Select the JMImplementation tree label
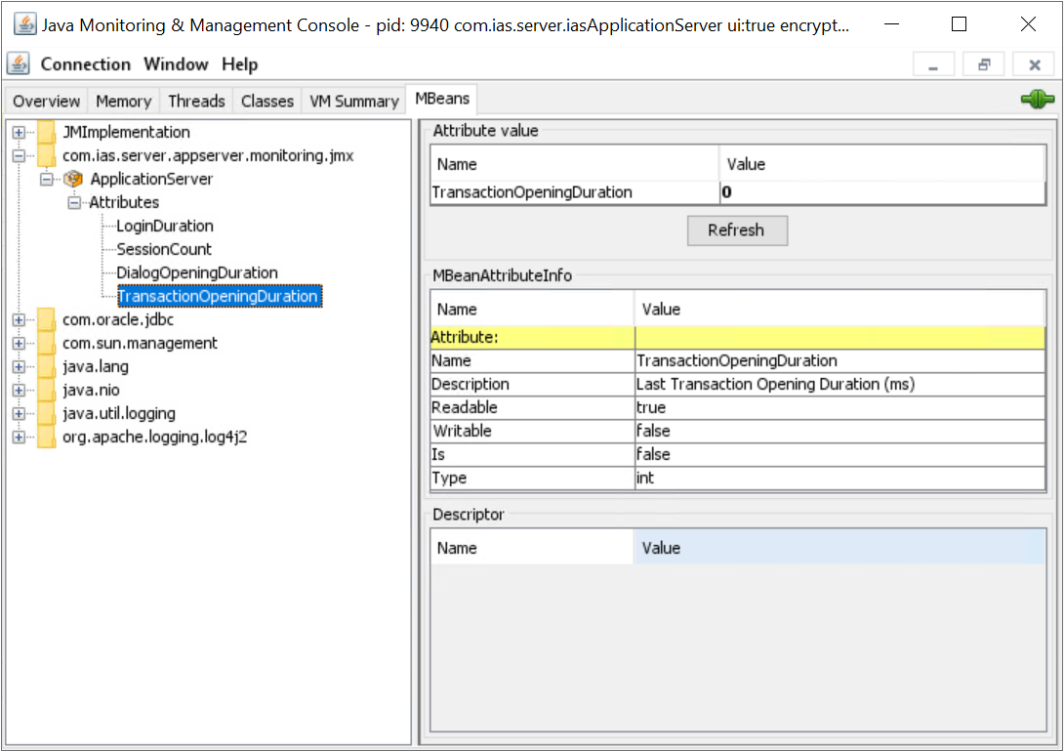 click(126, 133)
